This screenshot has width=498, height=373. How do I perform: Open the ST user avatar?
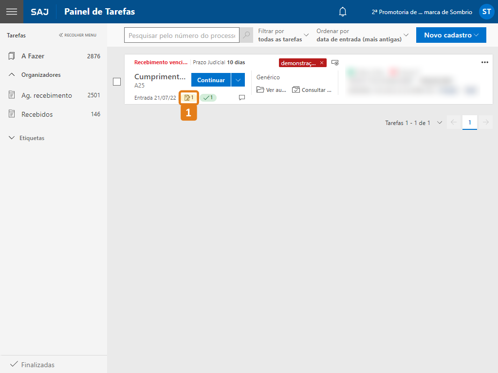[486, 12]
